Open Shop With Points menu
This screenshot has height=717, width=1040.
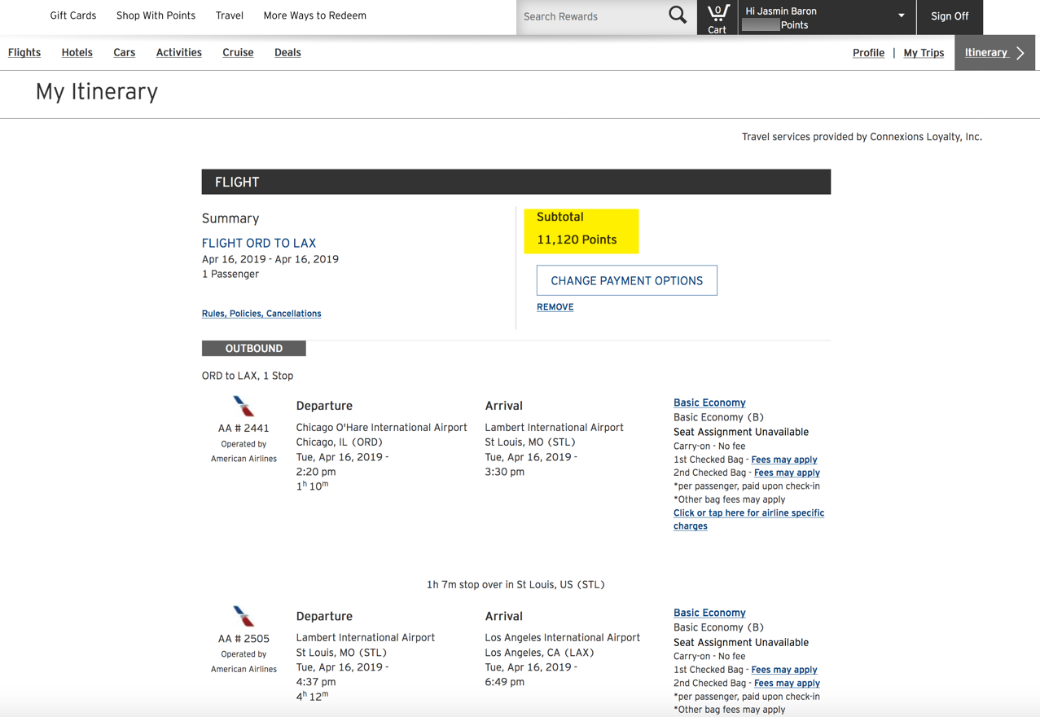click(156, 15)
